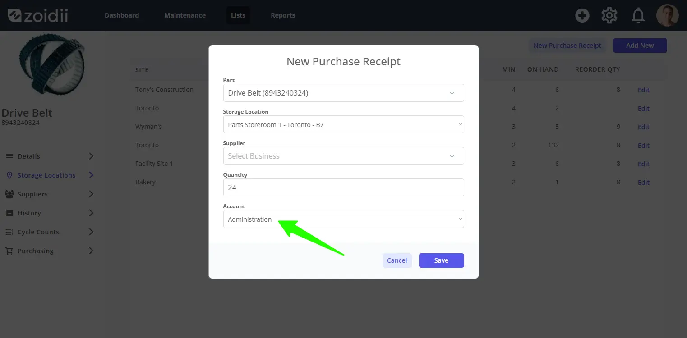
Task: Edit the Tony's Construction row
Action: 643,90
